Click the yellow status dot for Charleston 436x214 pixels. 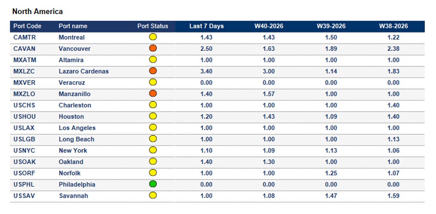click(x=153, y=105)
